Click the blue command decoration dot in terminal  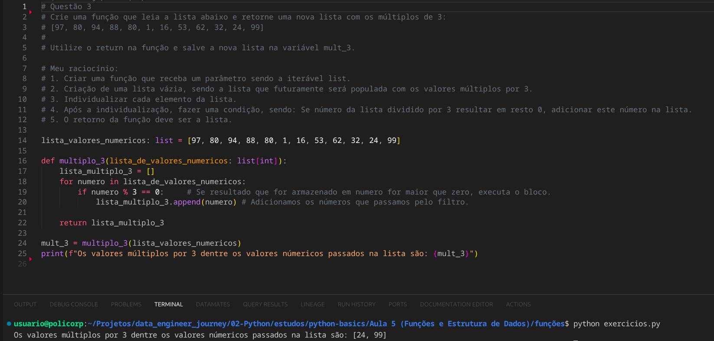(9, 324)
